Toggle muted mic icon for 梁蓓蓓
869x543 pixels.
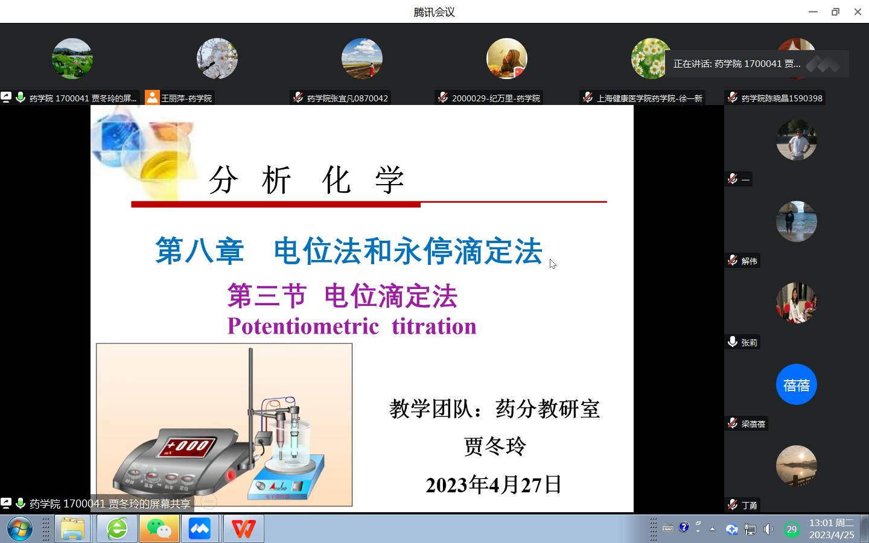(733, 424)
